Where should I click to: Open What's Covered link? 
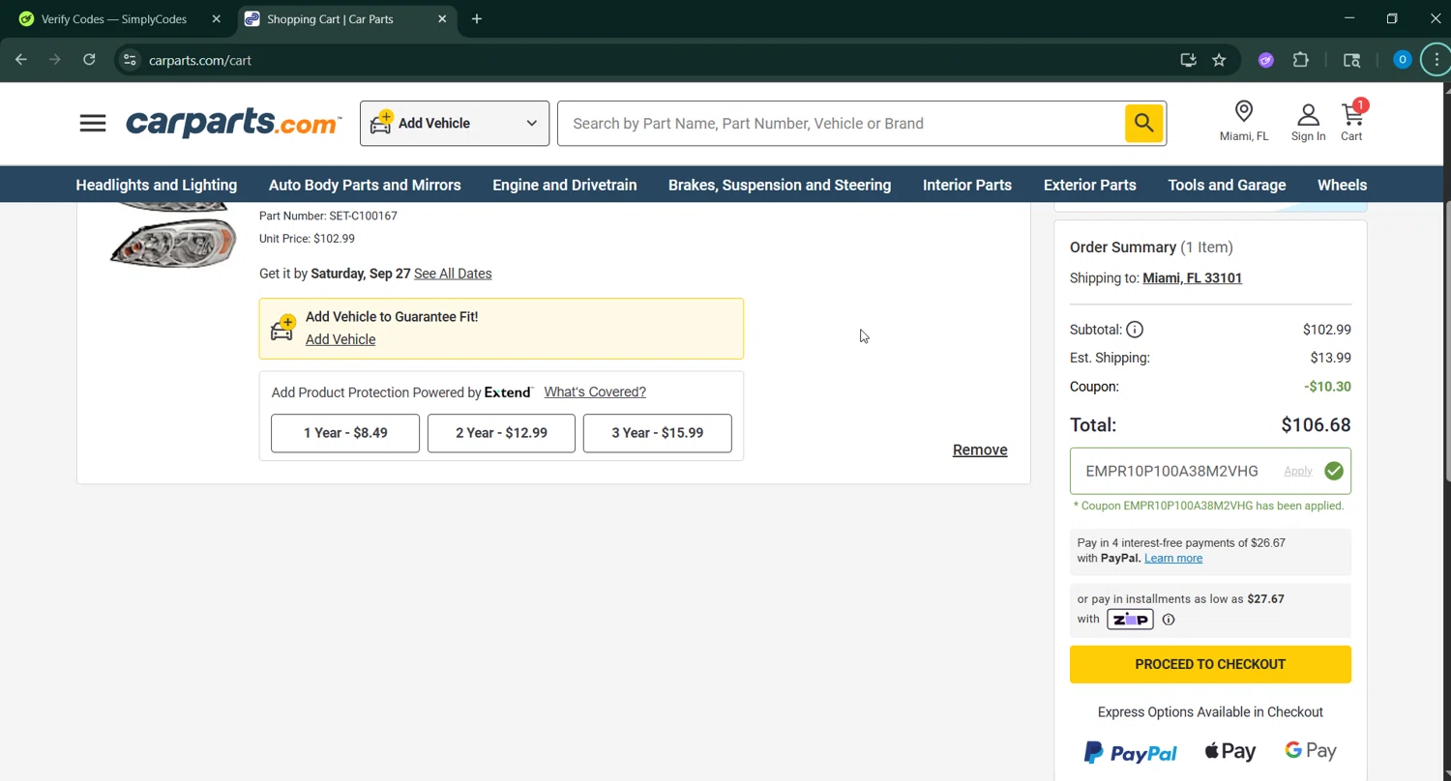pos(595,391)
